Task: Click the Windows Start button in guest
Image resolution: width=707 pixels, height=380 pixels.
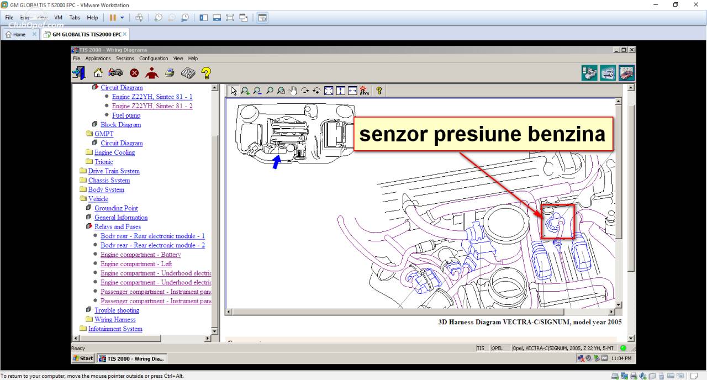Action: point(83,358)
